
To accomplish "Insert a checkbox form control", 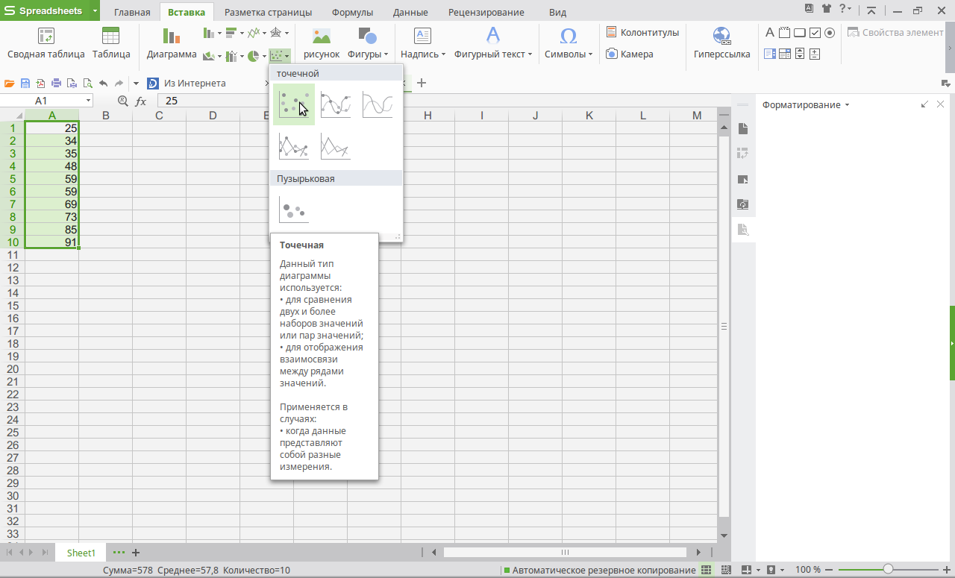I will tap(815, 33).
